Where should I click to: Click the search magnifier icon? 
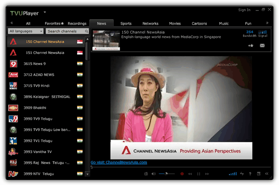tap(86, 31)
